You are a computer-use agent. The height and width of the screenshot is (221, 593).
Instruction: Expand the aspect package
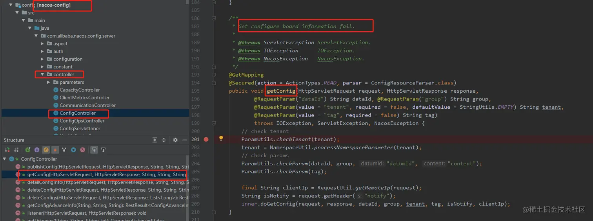click(42, 44)
